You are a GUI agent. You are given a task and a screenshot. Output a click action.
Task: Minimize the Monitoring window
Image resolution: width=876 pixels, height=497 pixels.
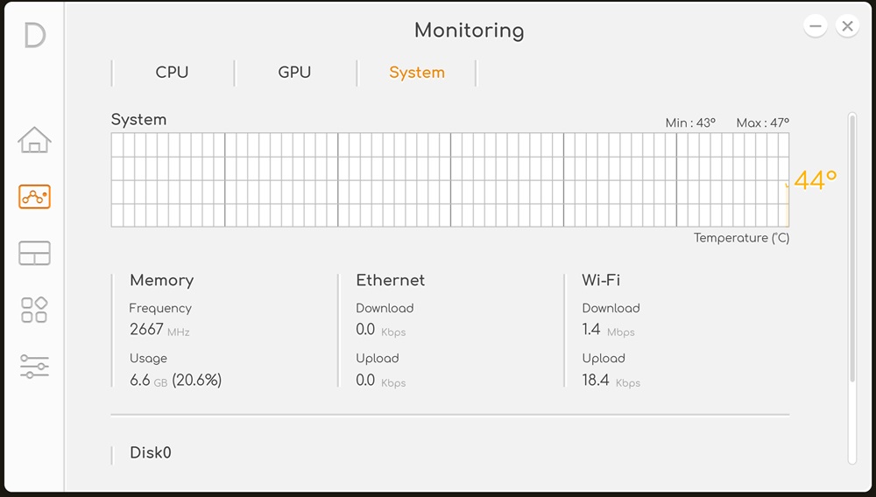816,25
